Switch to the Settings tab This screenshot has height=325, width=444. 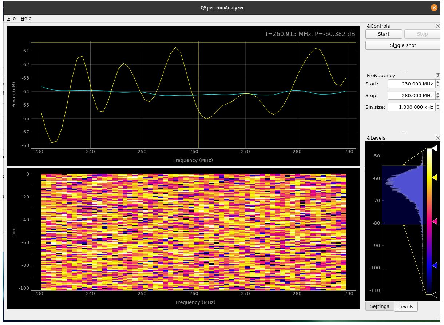click(x=380, y=306)
